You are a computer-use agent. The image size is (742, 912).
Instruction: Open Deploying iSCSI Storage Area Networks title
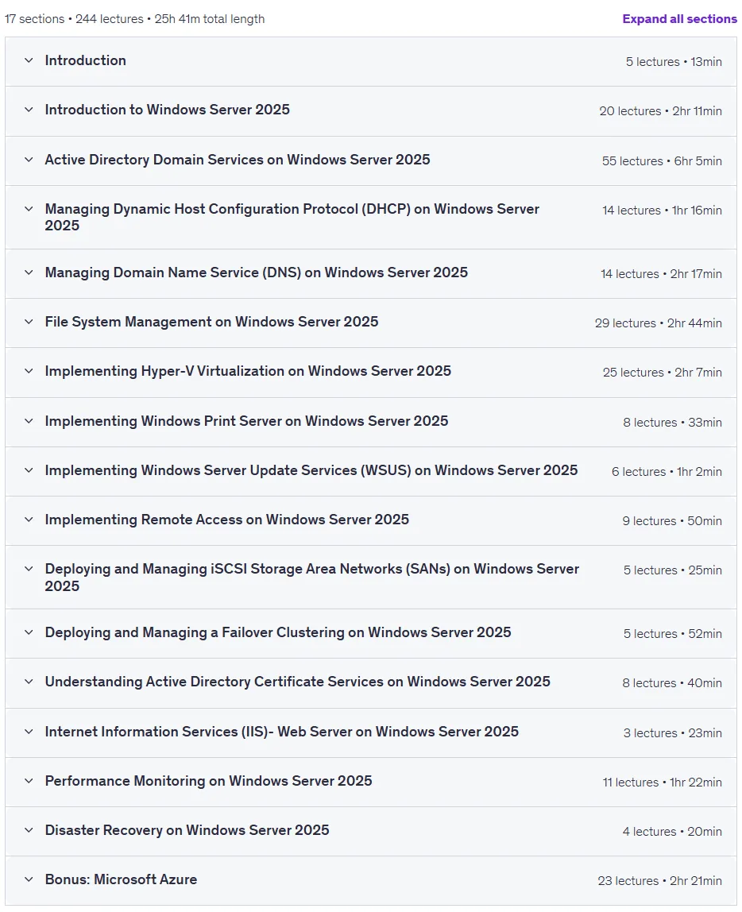[312, 578]
